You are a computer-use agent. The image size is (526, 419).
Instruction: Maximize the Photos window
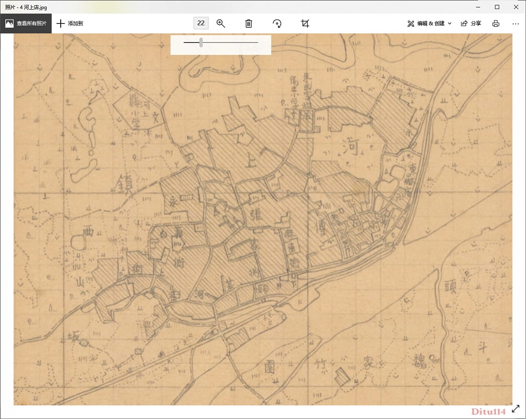pyautogui.click(x=497, y=7)
